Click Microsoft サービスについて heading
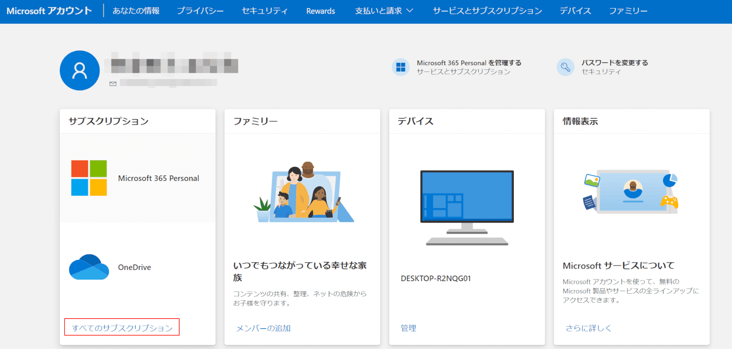 pos(618,266)
